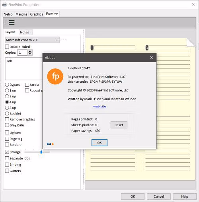Click the FinePrint printer icon in title bar

[x=5, y=5]
